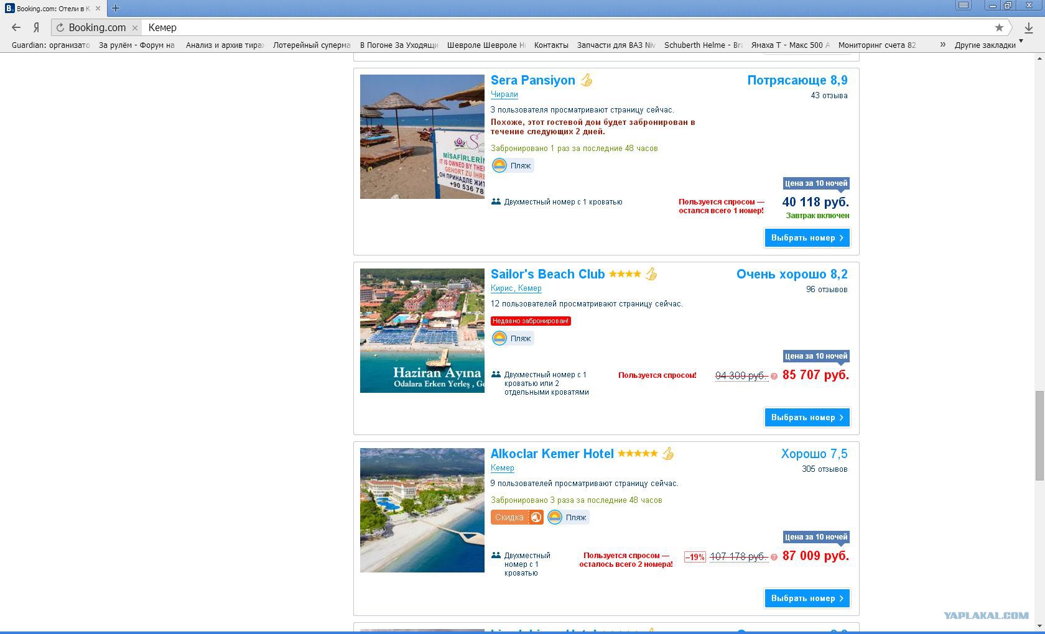Open the Schuberth Helme bookmark
The width and height of the screenshot is (1045, 634).
point(704,45)
